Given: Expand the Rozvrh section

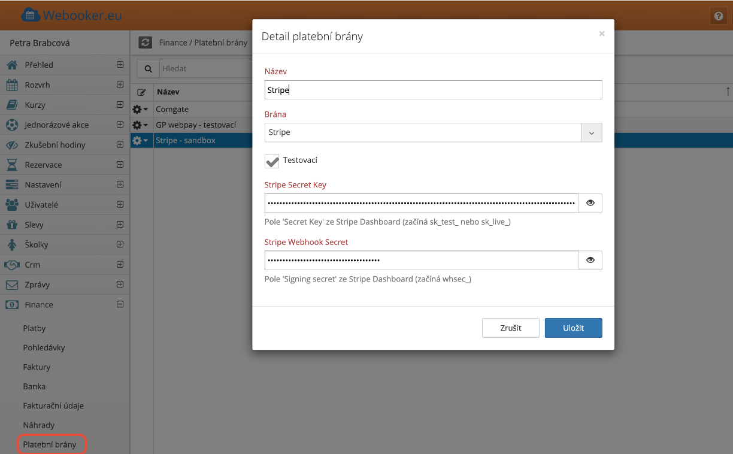Looking at the screenshot, I should click(120, 84).
